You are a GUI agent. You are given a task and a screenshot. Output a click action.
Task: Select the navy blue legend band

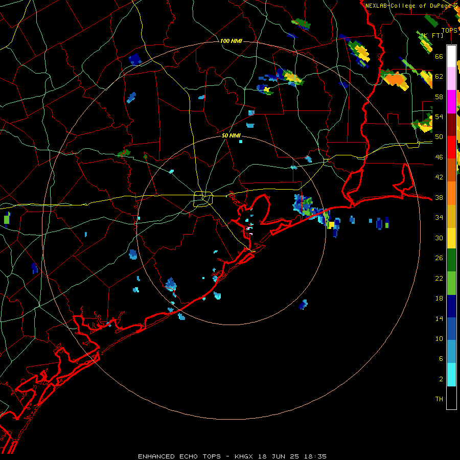(x=451, y=306)
